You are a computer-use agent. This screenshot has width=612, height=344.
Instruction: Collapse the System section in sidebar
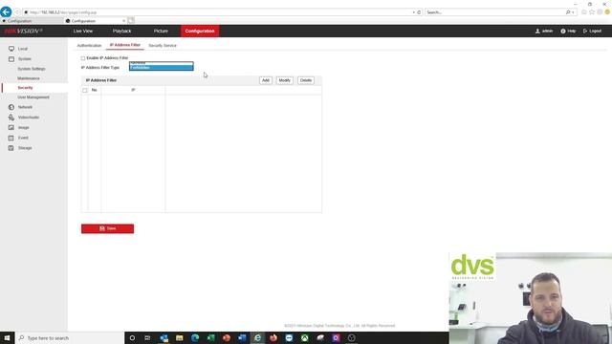click(x=24, y=59)
